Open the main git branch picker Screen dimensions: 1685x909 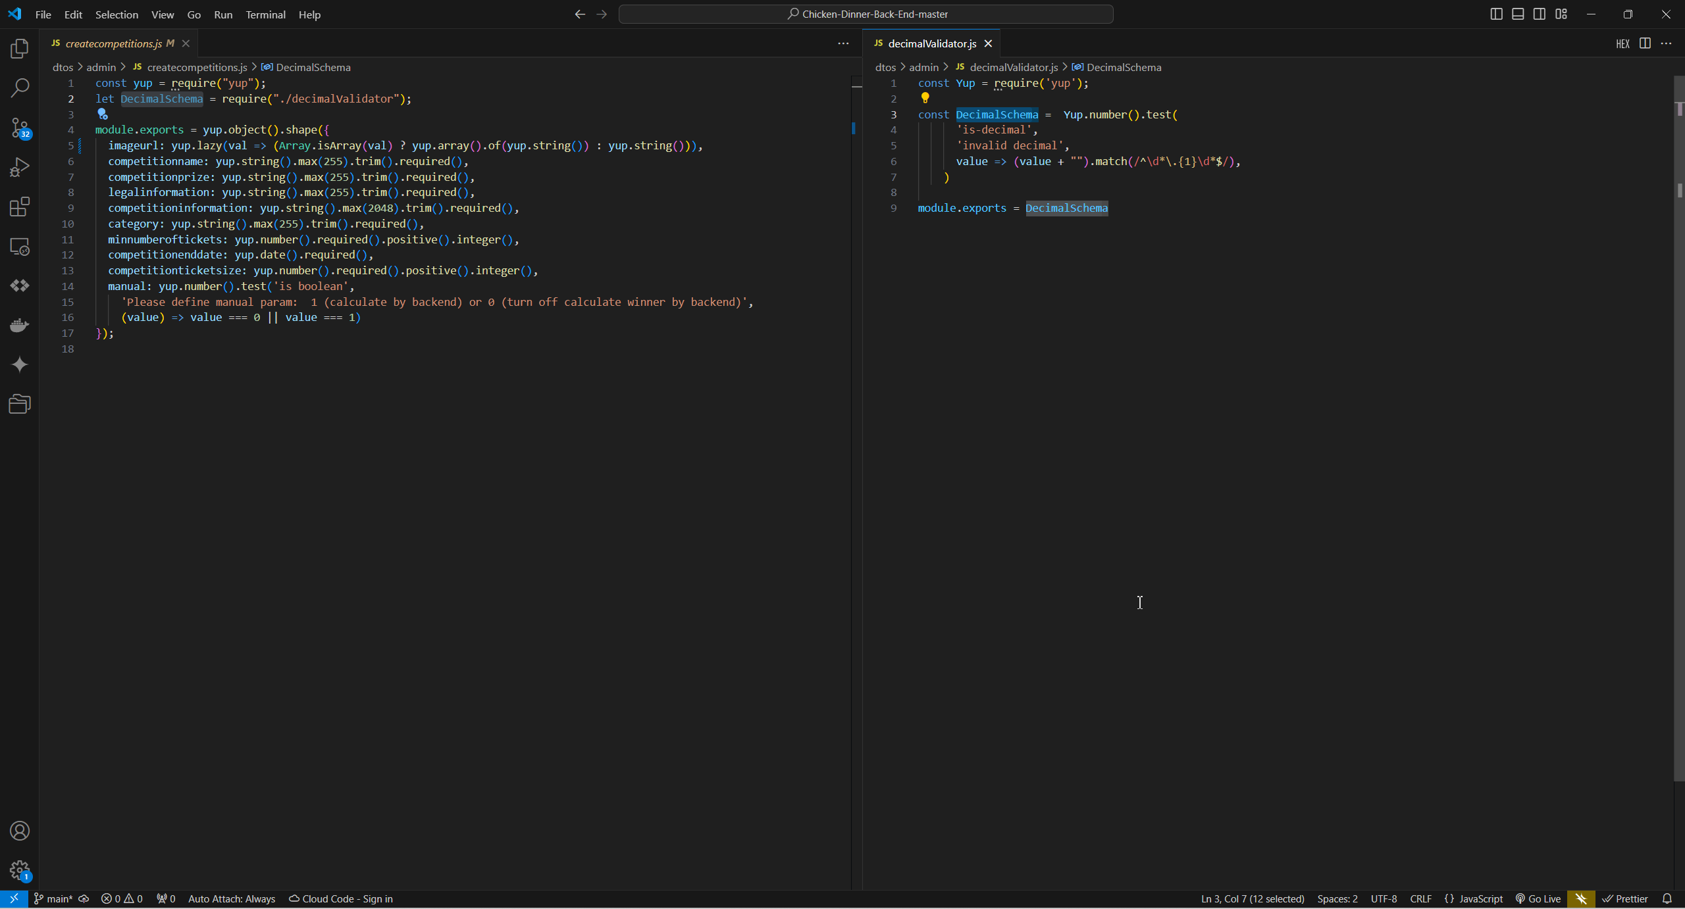54,898
